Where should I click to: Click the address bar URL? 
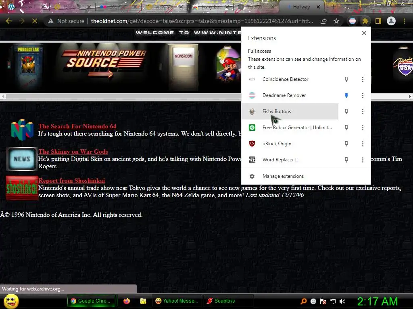click(x=202, y=21)
